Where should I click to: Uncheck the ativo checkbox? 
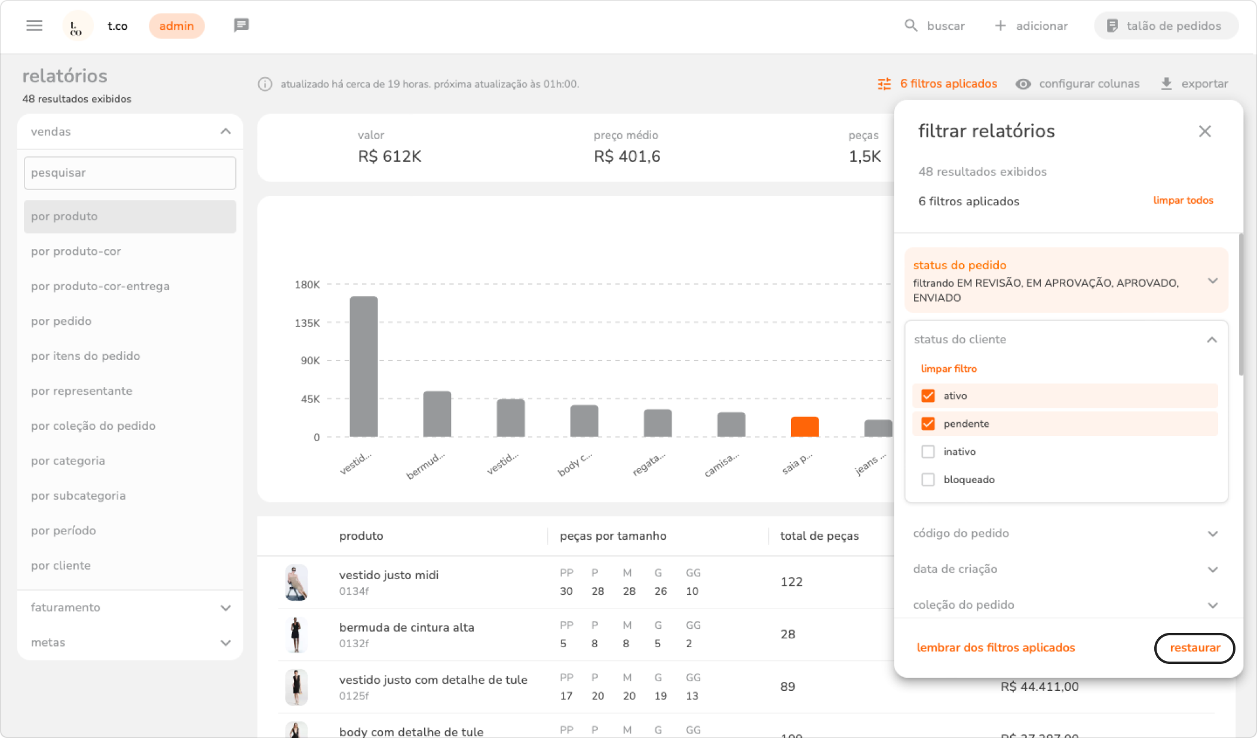tap(928, 396)
